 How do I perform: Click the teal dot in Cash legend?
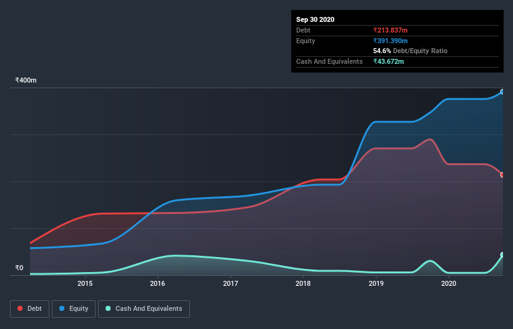point(108,308)
